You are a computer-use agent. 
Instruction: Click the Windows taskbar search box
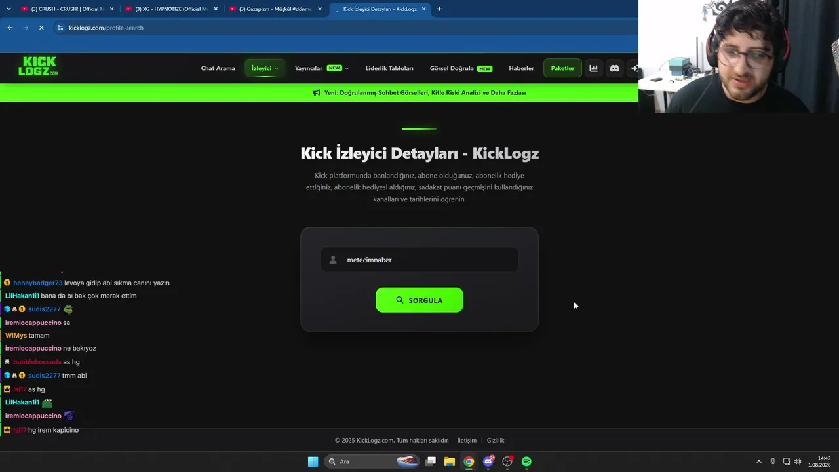click(x=372, y=462)
